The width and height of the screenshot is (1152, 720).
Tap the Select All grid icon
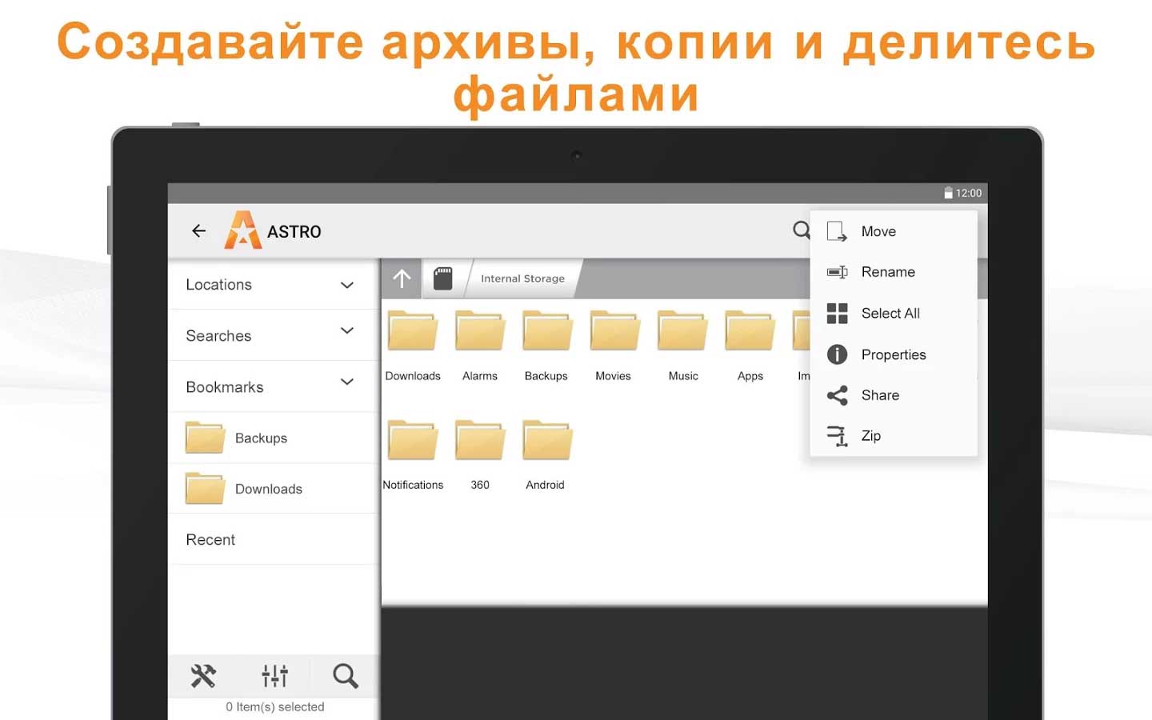coord(837,314)
